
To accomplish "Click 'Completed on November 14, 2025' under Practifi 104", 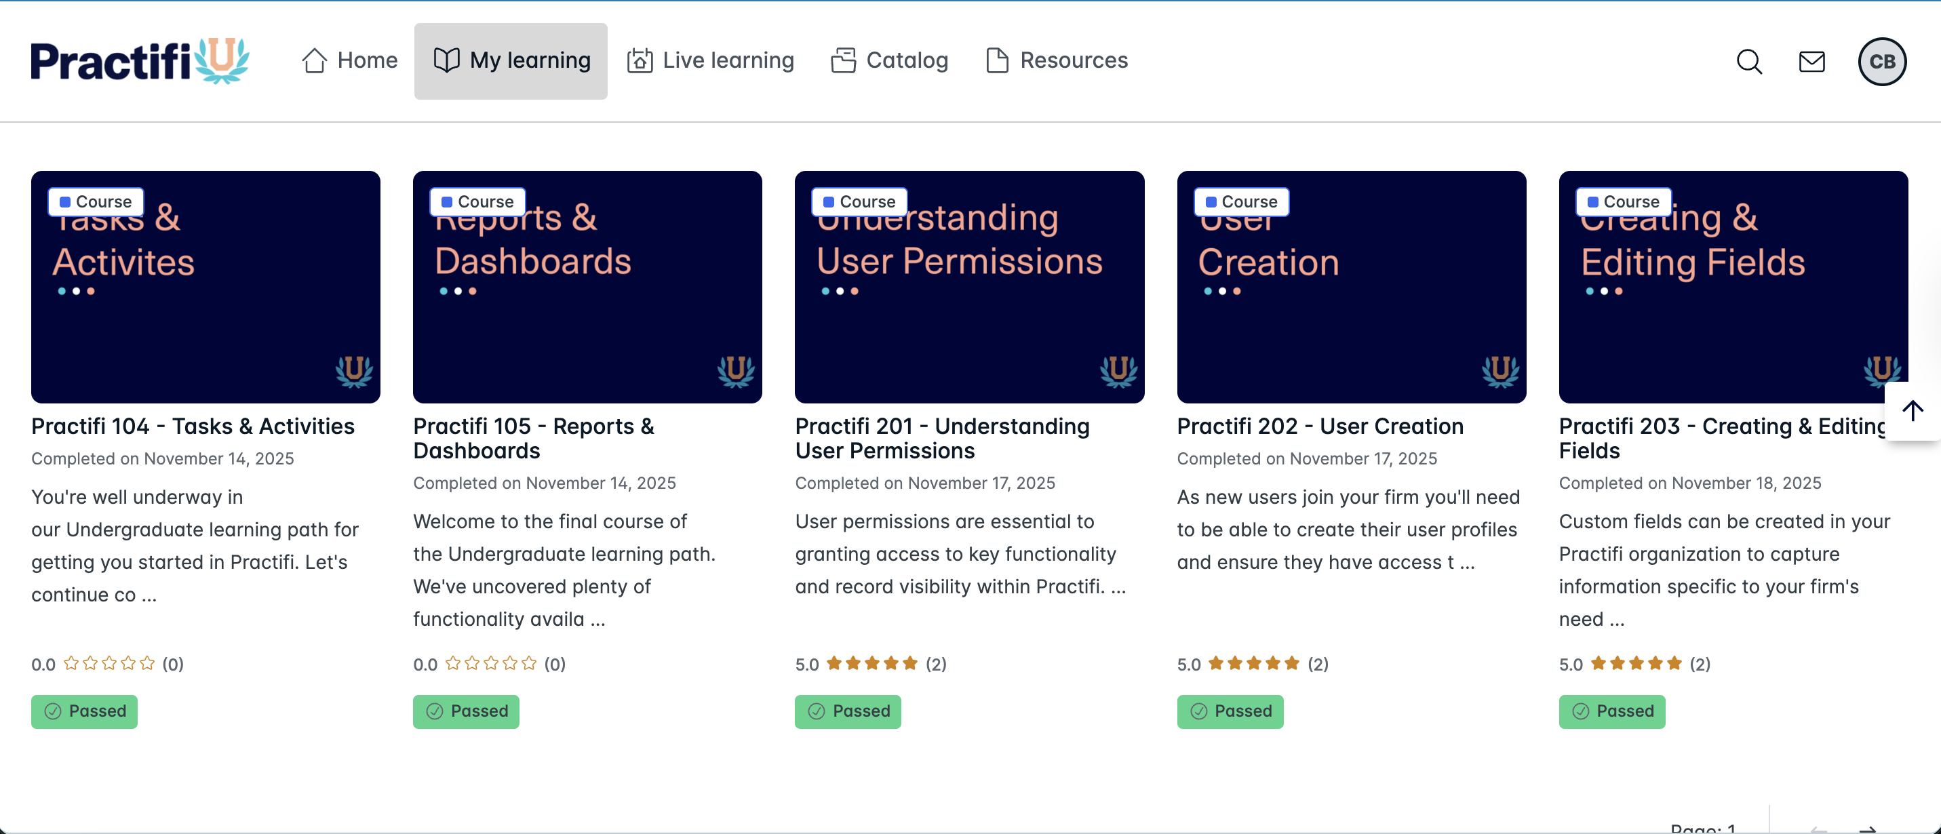I will pos(163,459).
